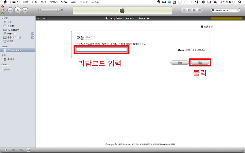Screen dimensions: 245x153
Task: Click the 교환 button
Action: pos(200,63)
